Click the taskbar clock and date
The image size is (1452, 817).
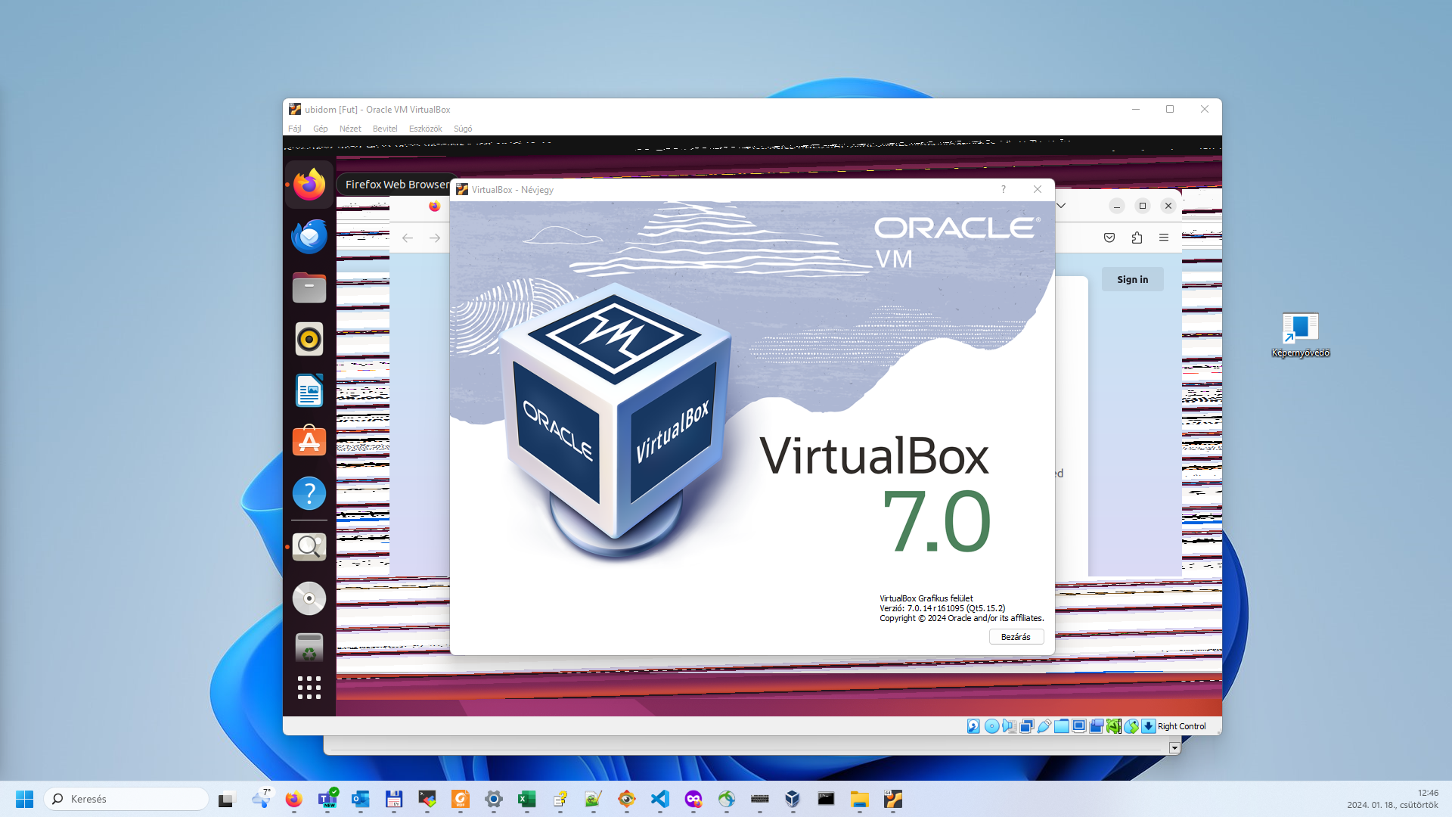tap(1392, 799)
